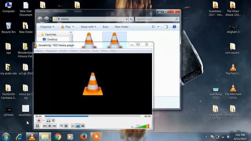Toggle VLC playlist view
The image size is (251, 141).
coord(73,126)
